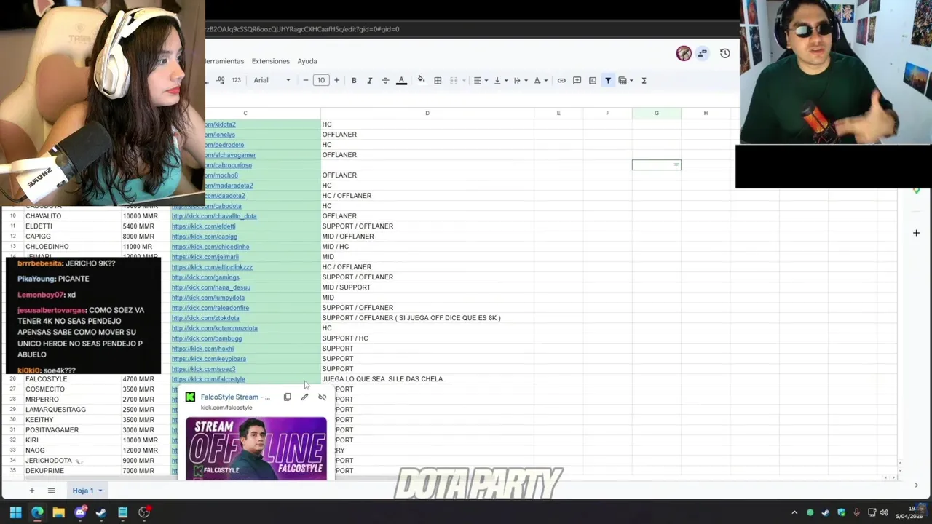
Task: Click the merge cells icon
Action: click(454, 81)
